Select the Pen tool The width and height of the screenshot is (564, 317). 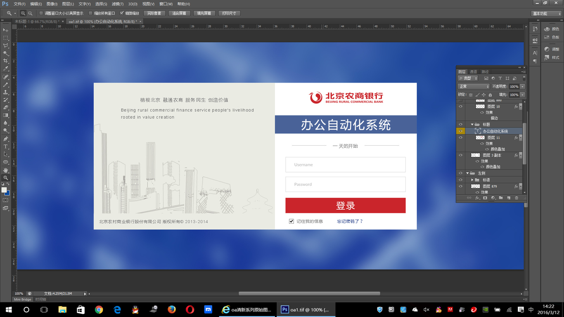pos(5,139)
